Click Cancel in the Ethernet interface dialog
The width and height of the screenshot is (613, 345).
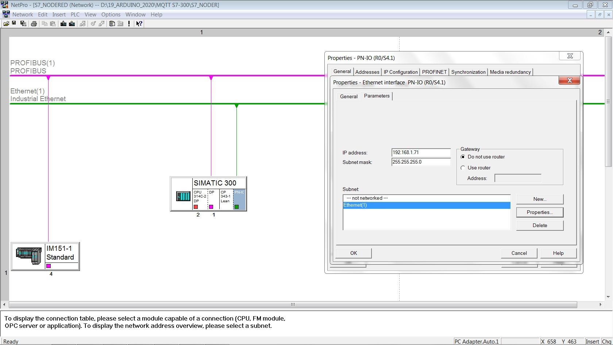coord(519,253)
